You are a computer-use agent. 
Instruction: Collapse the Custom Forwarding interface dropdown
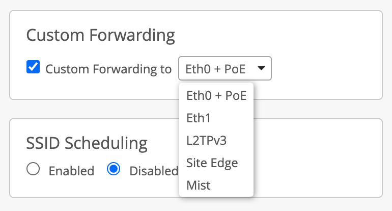tap(225, 69)
